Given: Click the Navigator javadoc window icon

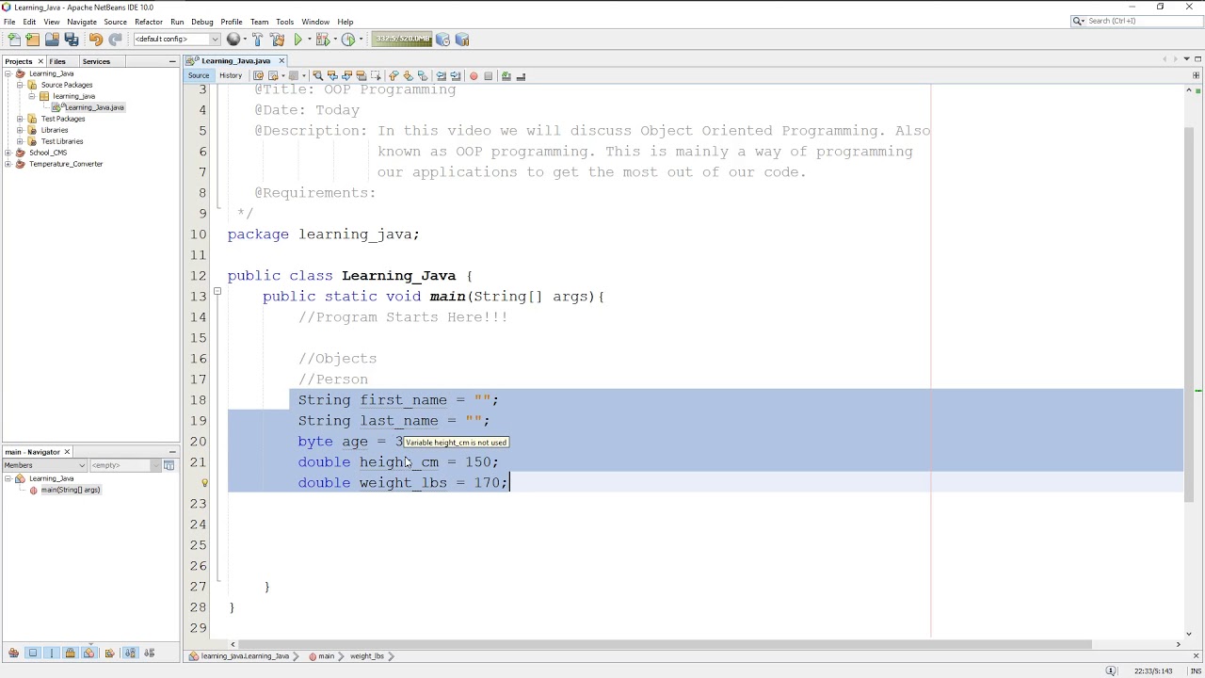Looking at the screenshot, I should point(169,465).
